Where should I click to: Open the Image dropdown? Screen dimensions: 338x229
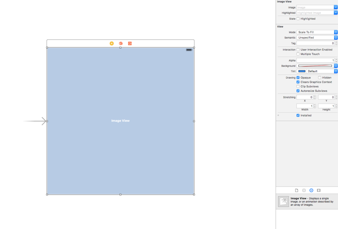pyautogui.click(x=336, y=7)
